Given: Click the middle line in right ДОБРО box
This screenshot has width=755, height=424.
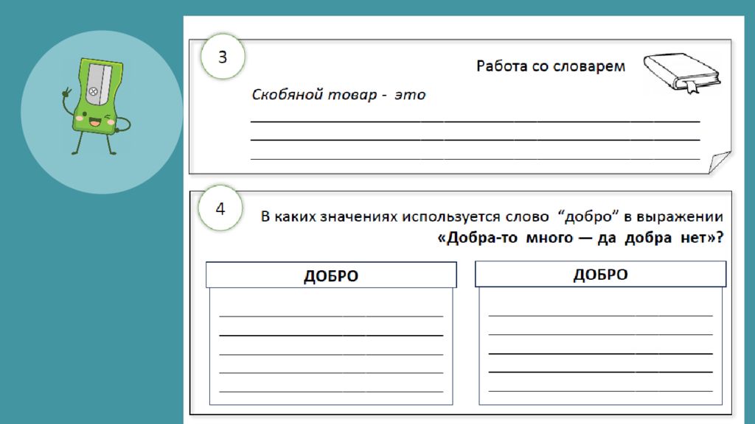Looking at the screenshot, I should [x=600, y=353].
